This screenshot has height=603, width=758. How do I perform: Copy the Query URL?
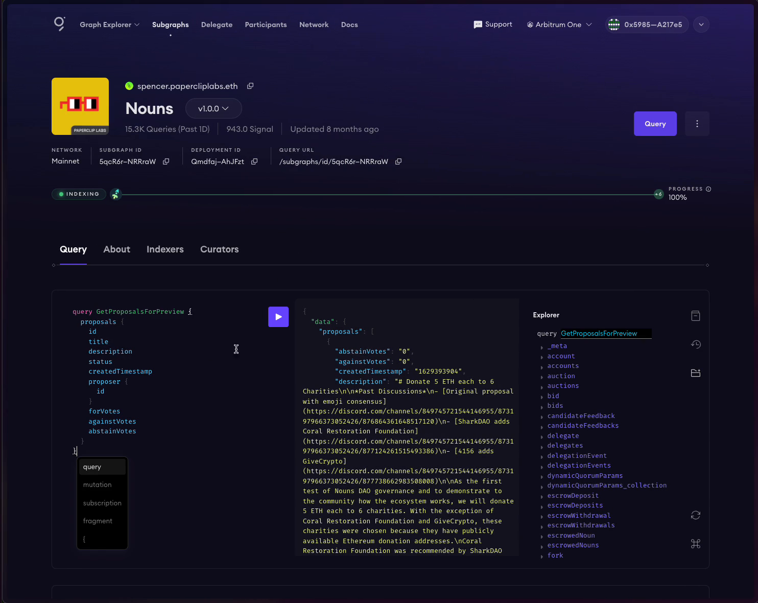point(398,161)
